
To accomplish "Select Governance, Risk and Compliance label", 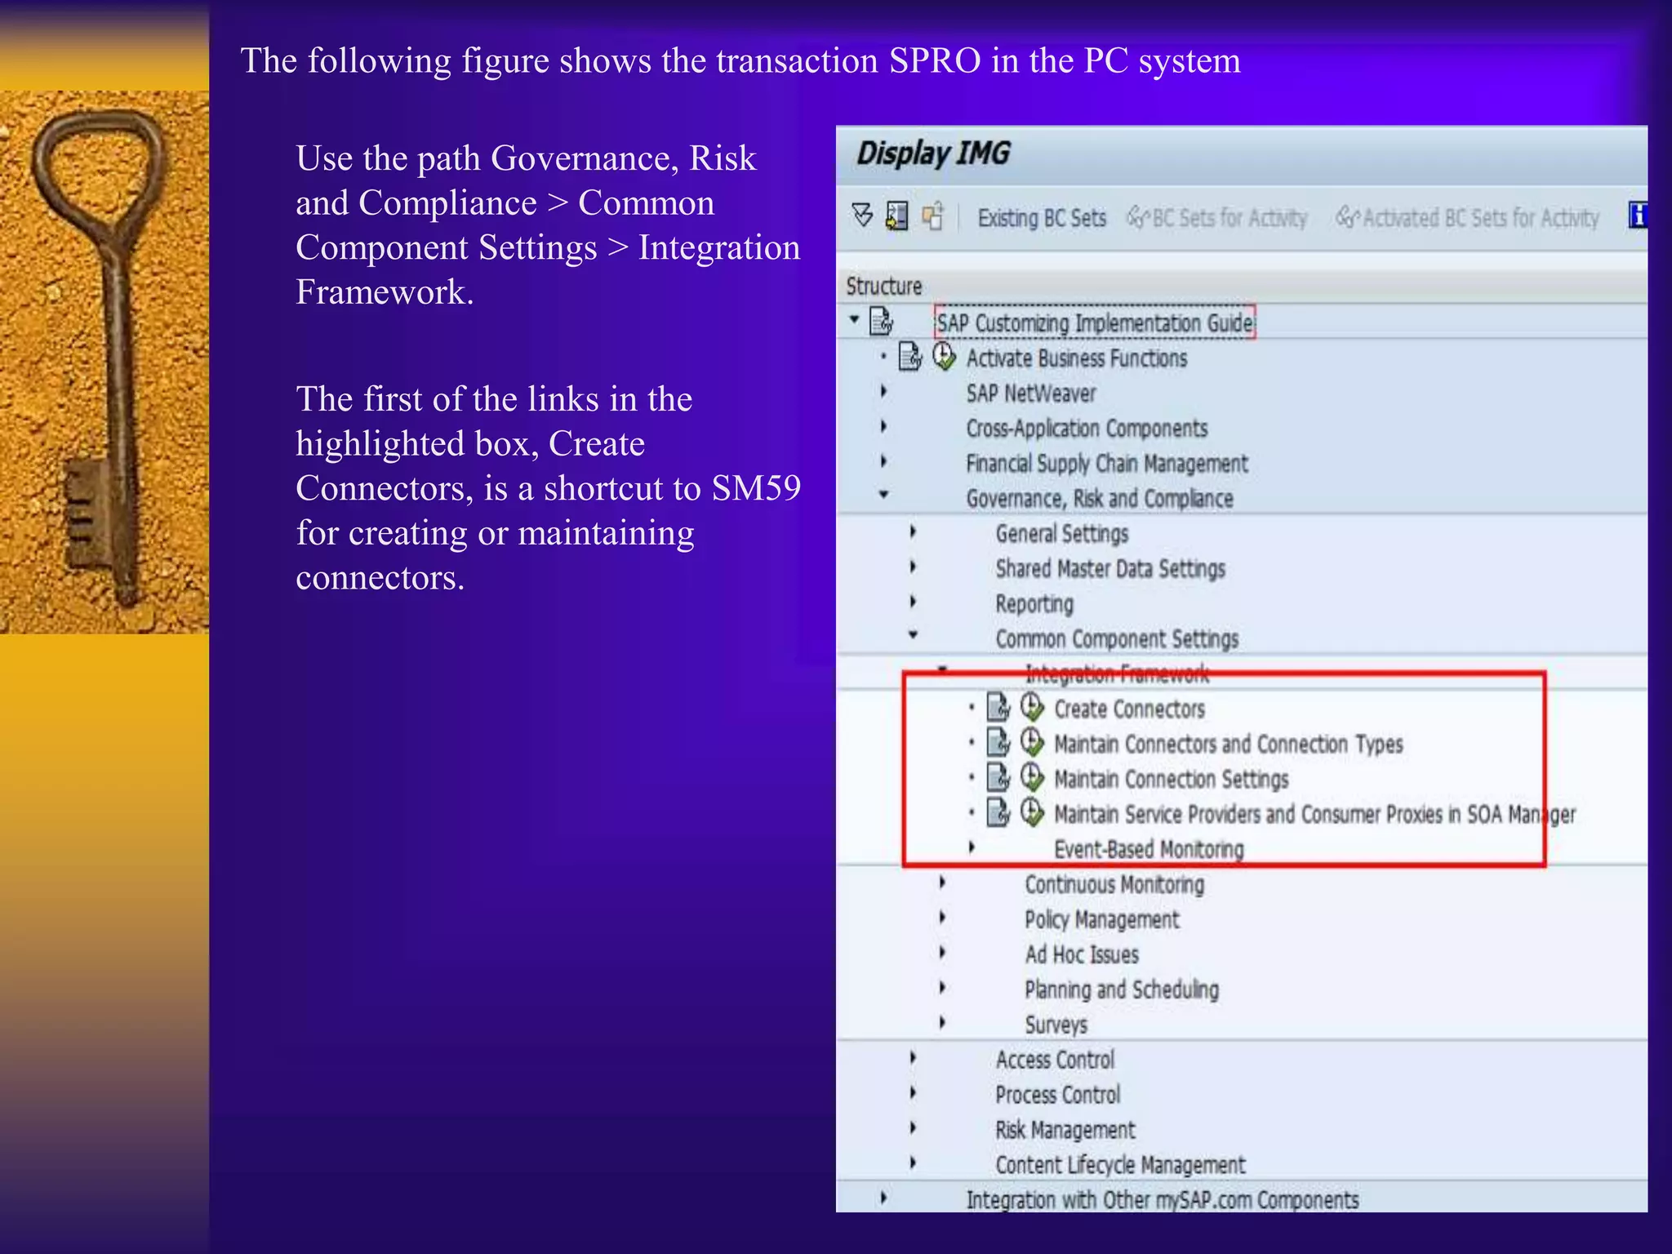I will tap(1100, 498).
